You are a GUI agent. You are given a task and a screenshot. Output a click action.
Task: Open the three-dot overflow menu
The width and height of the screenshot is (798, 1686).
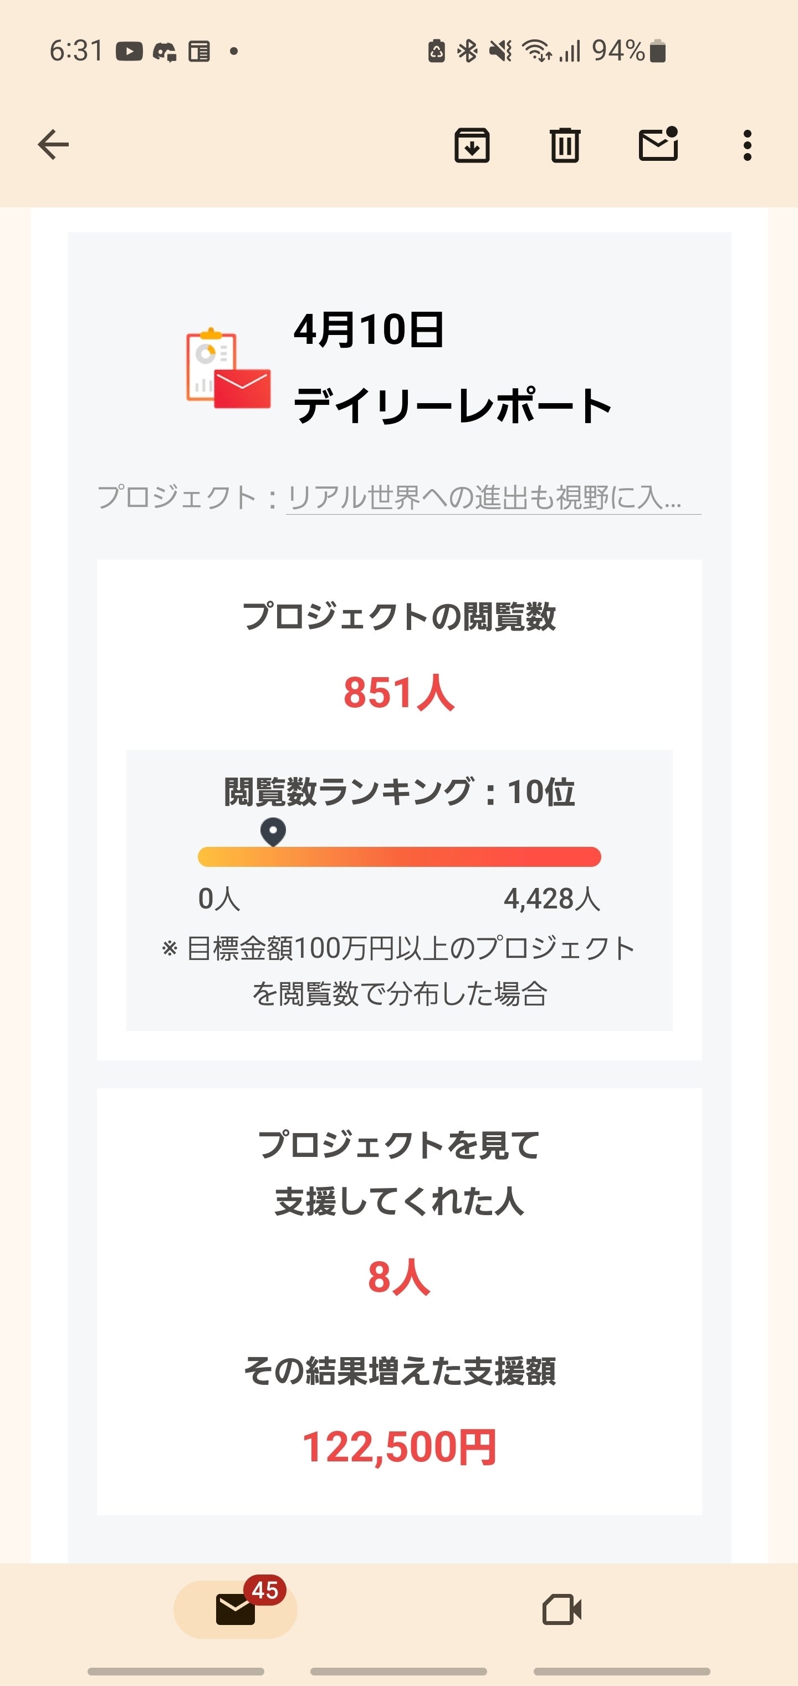pos(747,145)
